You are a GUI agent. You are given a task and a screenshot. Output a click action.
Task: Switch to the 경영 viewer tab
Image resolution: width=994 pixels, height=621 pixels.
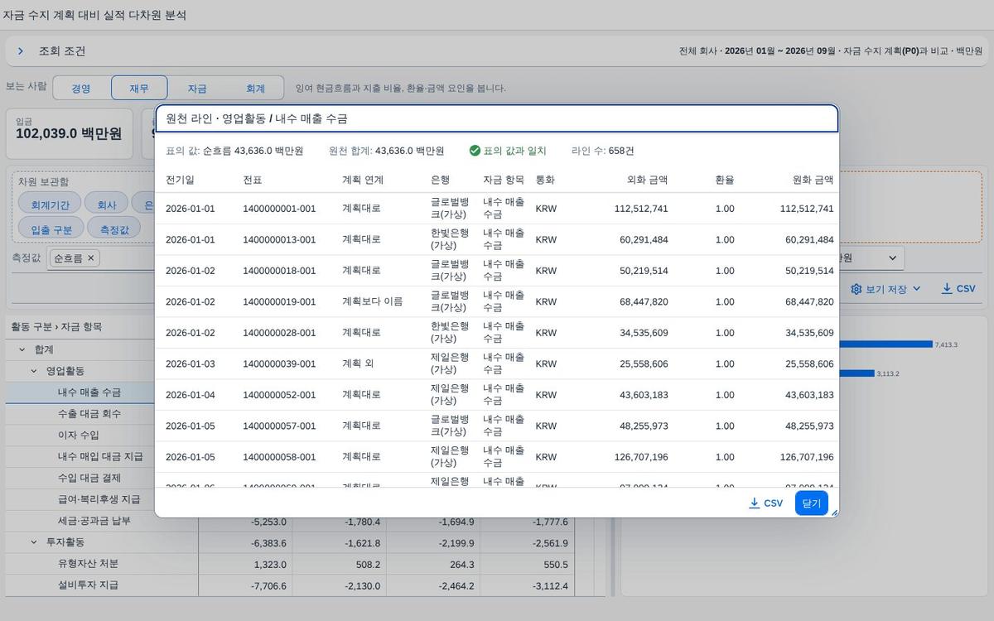coord(80,88)
